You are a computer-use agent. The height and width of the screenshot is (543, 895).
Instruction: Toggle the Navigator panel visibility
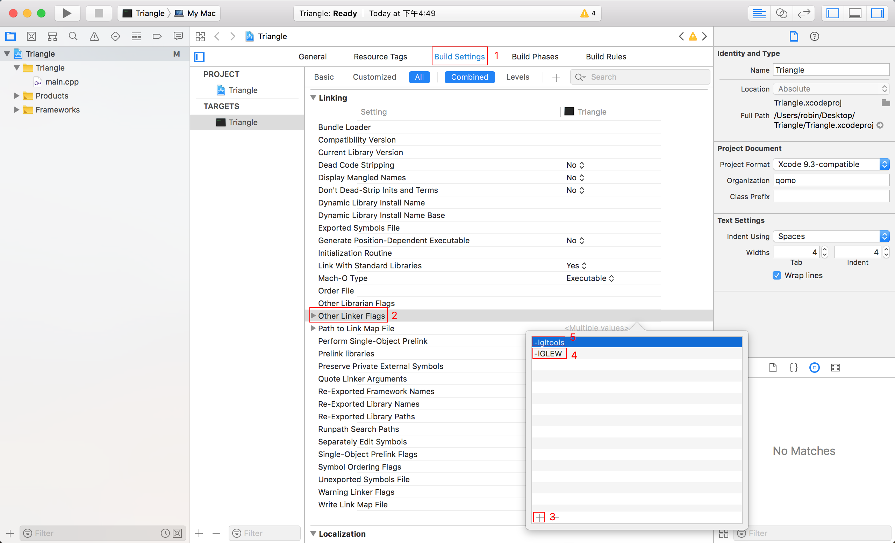coord(832,13)
